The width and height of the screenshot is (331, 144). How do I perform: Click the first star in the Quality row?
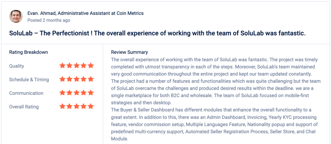(x=62, y=66)
